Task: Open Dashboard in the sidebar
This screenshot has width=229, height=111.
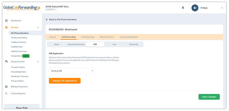Action: (x=16, y=20)
